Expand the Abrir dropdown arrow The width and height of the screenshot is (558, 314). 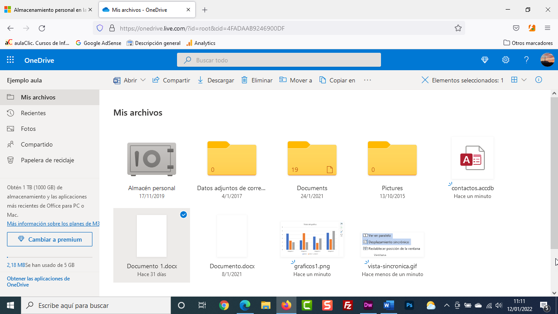(x=143, y=80)
